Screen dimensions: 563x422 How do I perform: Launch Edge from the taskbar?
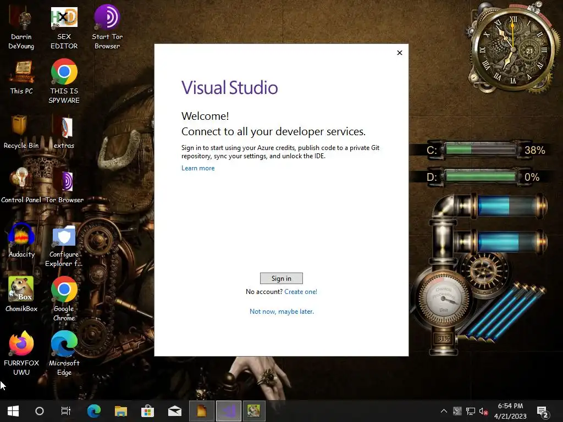coord(94,411)
